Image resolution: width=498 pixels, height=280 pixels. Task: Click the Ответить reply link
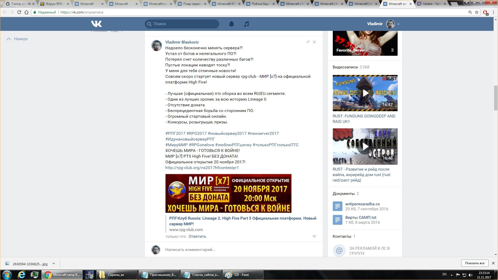(197, 236)
